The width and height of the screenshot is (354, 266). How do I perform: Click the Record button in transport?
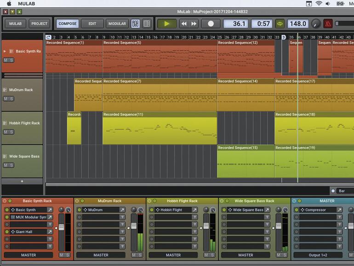pos(211,23)
